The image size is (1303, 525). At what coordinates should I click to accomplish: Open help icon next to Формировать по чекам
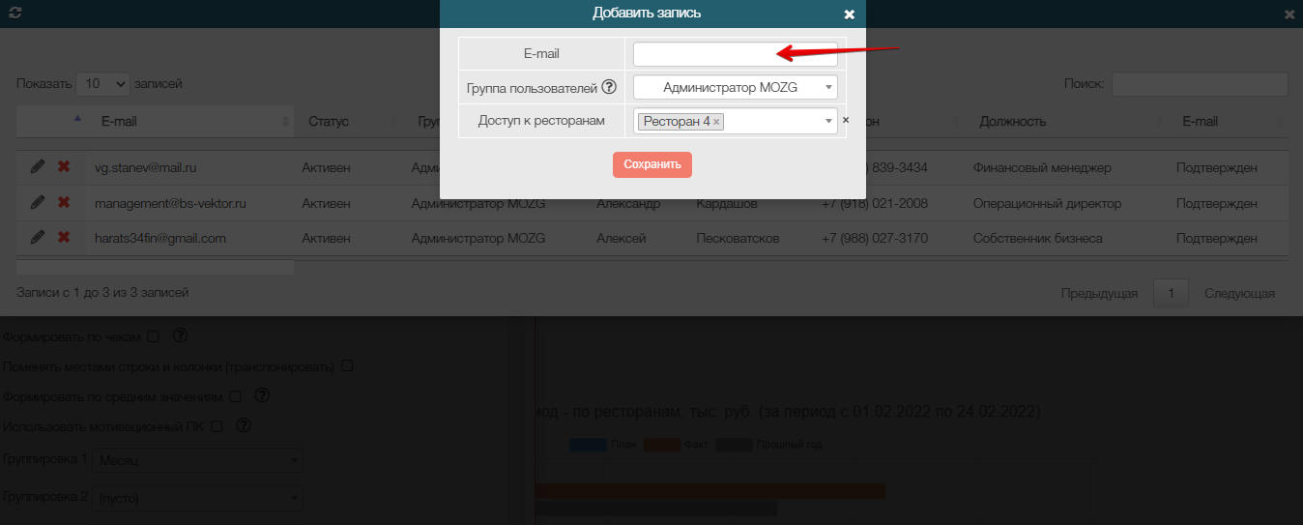coord(180,336)
